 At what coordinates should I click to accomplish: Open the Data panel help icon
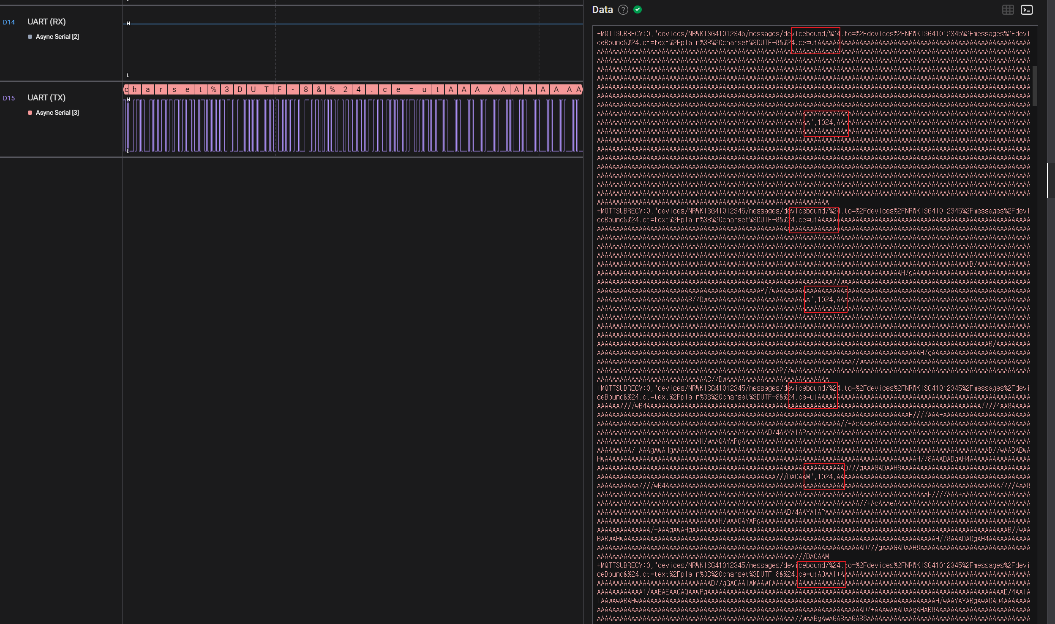[x=623, y=10]
